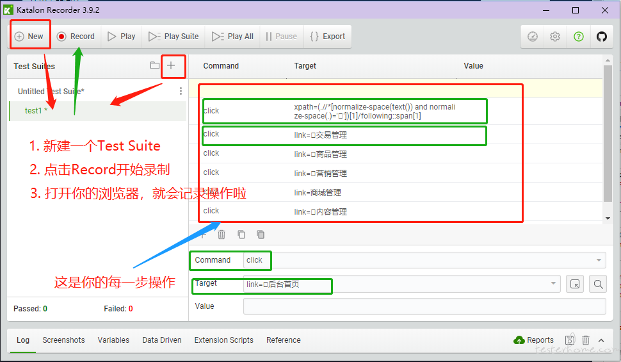621x362 pixels.
Task: Open the Export dialog
Action: coord(328,37)
